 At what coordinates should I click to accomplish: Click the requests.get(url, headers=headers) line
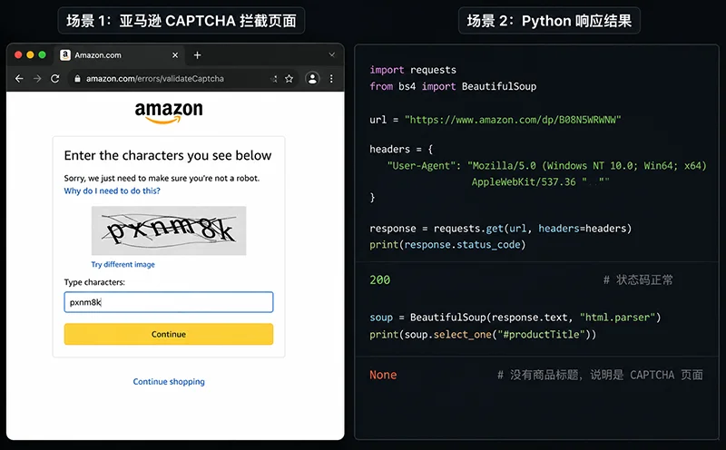(x=501, y=229)
